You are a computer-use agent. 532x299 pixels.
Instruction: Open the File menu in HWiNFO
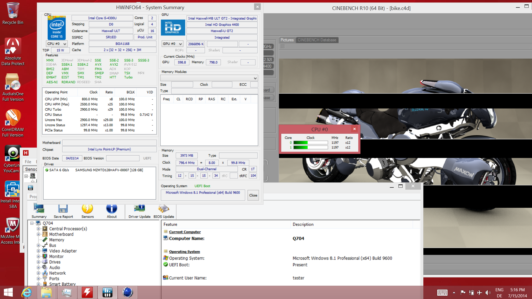pyautogui.click(x=28, y=162)
